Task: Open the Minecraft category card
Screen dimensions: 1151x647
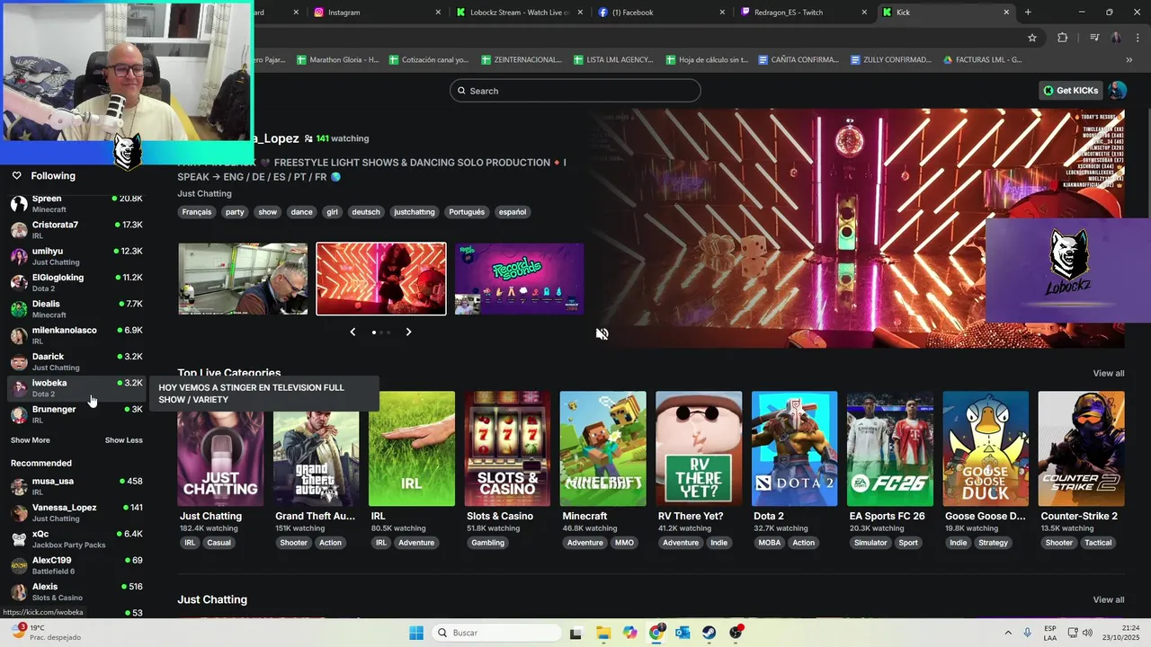Action: (x=602, y=448)
